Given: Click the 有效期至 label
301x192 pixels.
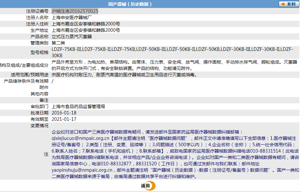Looking at the screenshot, I should [40, 119].
